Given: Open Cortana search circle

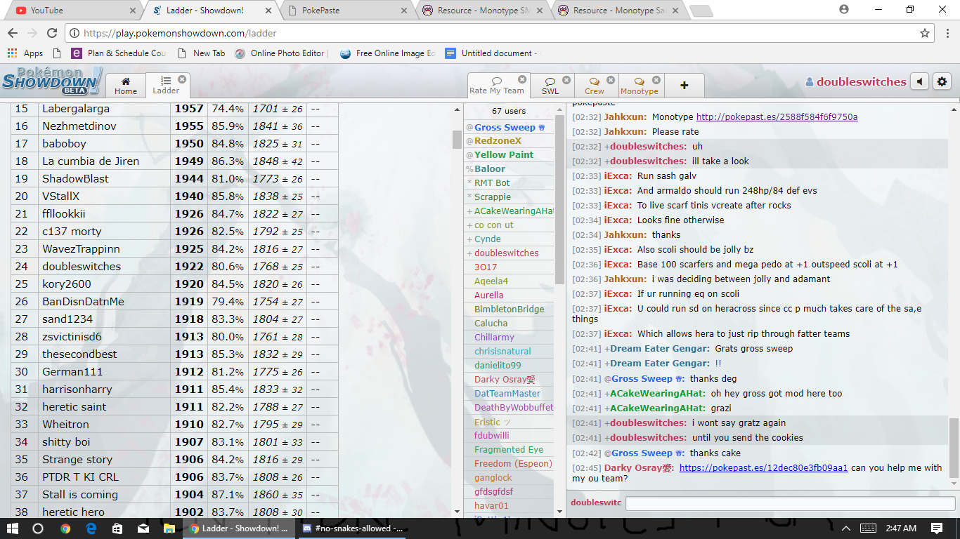Looking at the screenshot, I should [x=38, y=528].
